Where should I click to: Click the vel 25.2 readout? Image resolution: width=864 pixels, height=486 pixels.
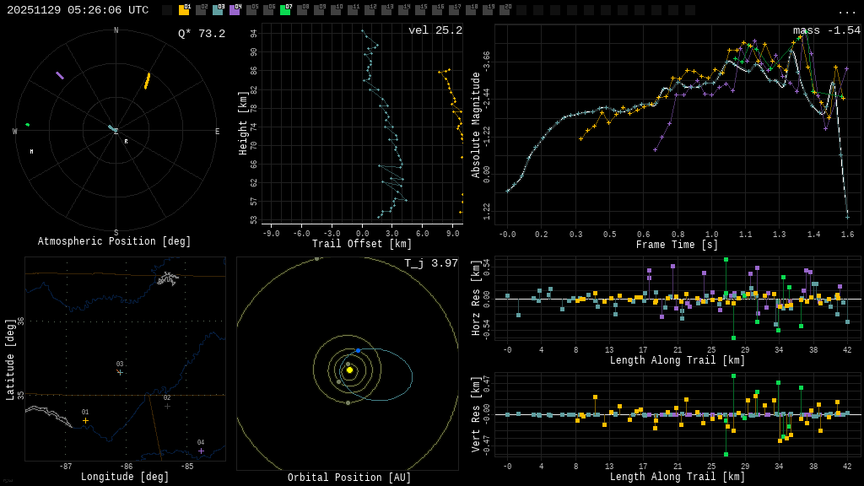click(435, 30)
